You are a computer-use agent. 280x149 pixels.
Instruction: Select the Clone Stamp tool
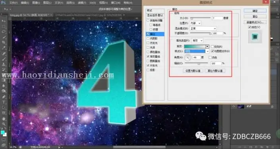click(4, 64)
